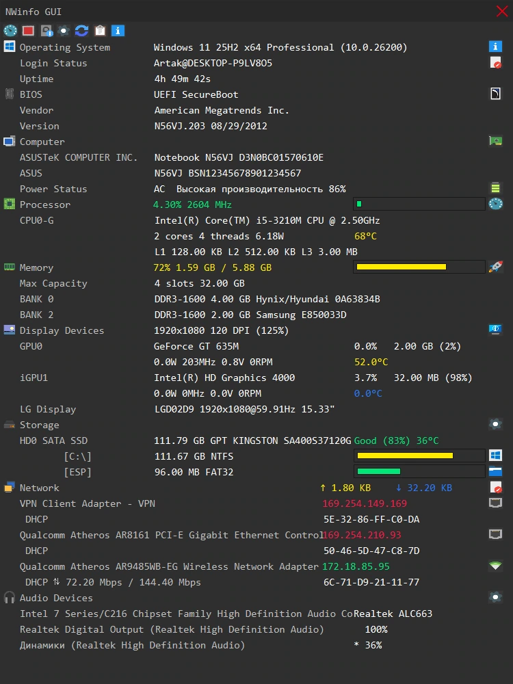The width and height of the screenshot is (513, 684).
Task: Click 'Artak@DESKTOP-P9LV8O5' login value
Action: coord(213,63)
